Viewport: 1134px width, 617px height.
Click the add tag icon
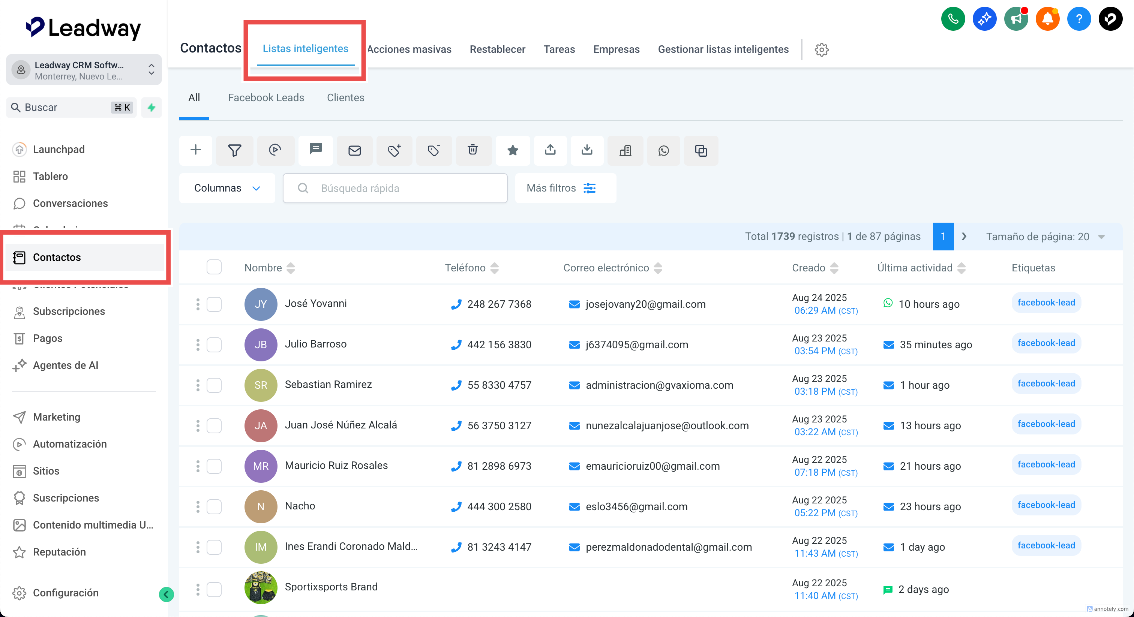point(394,150)
